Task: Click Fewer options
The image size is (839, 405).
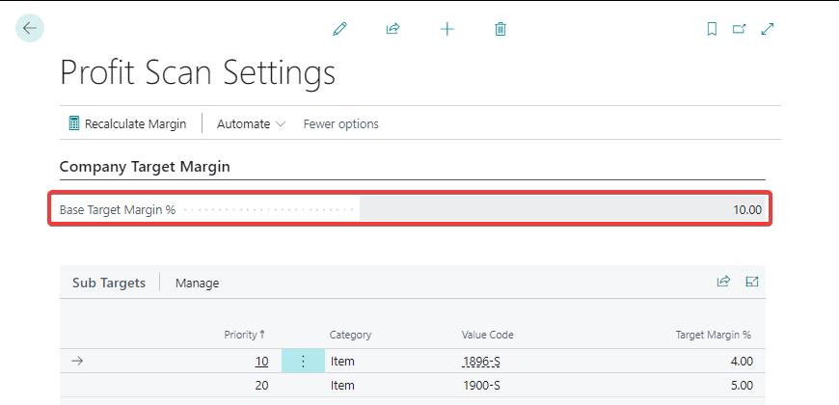Action: tap(340, 123)
